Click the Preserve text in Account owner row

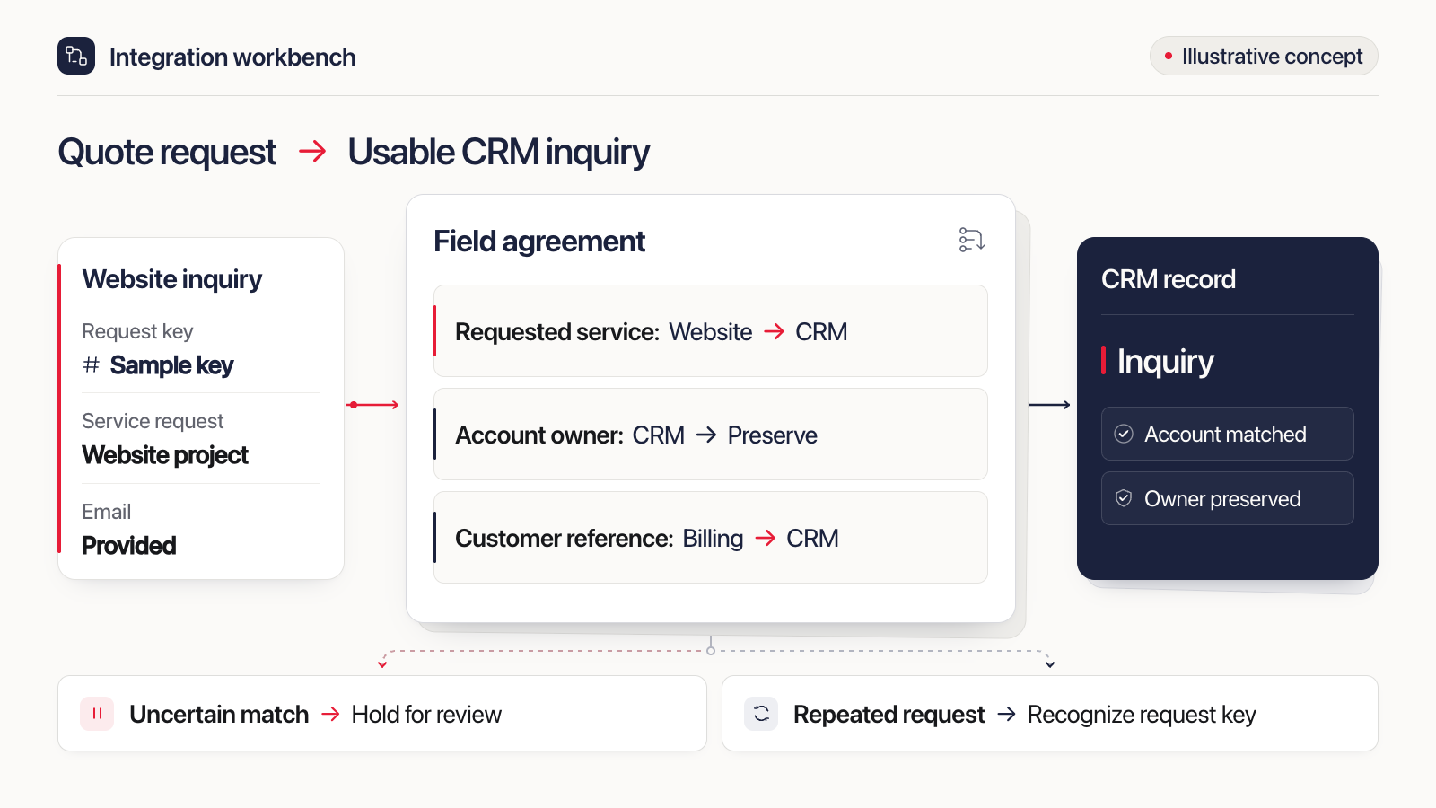coord(773,435)
